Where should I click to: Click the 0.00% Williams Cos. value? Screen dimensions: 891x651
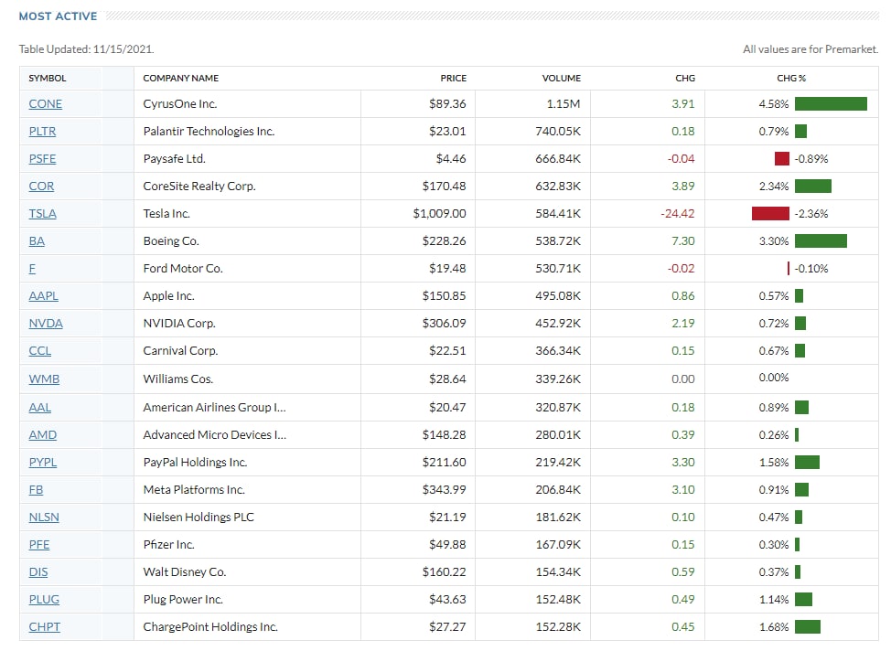773,378
